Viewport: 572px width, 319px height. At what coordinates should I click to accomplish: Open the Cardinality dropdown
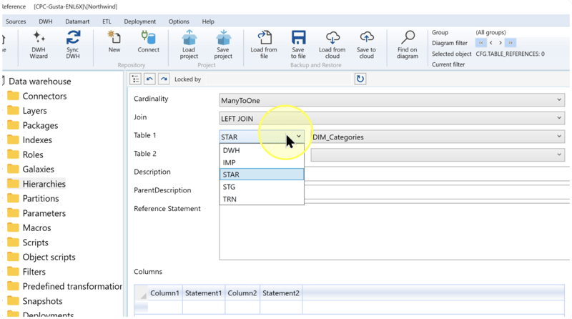[x=392, y=100]
